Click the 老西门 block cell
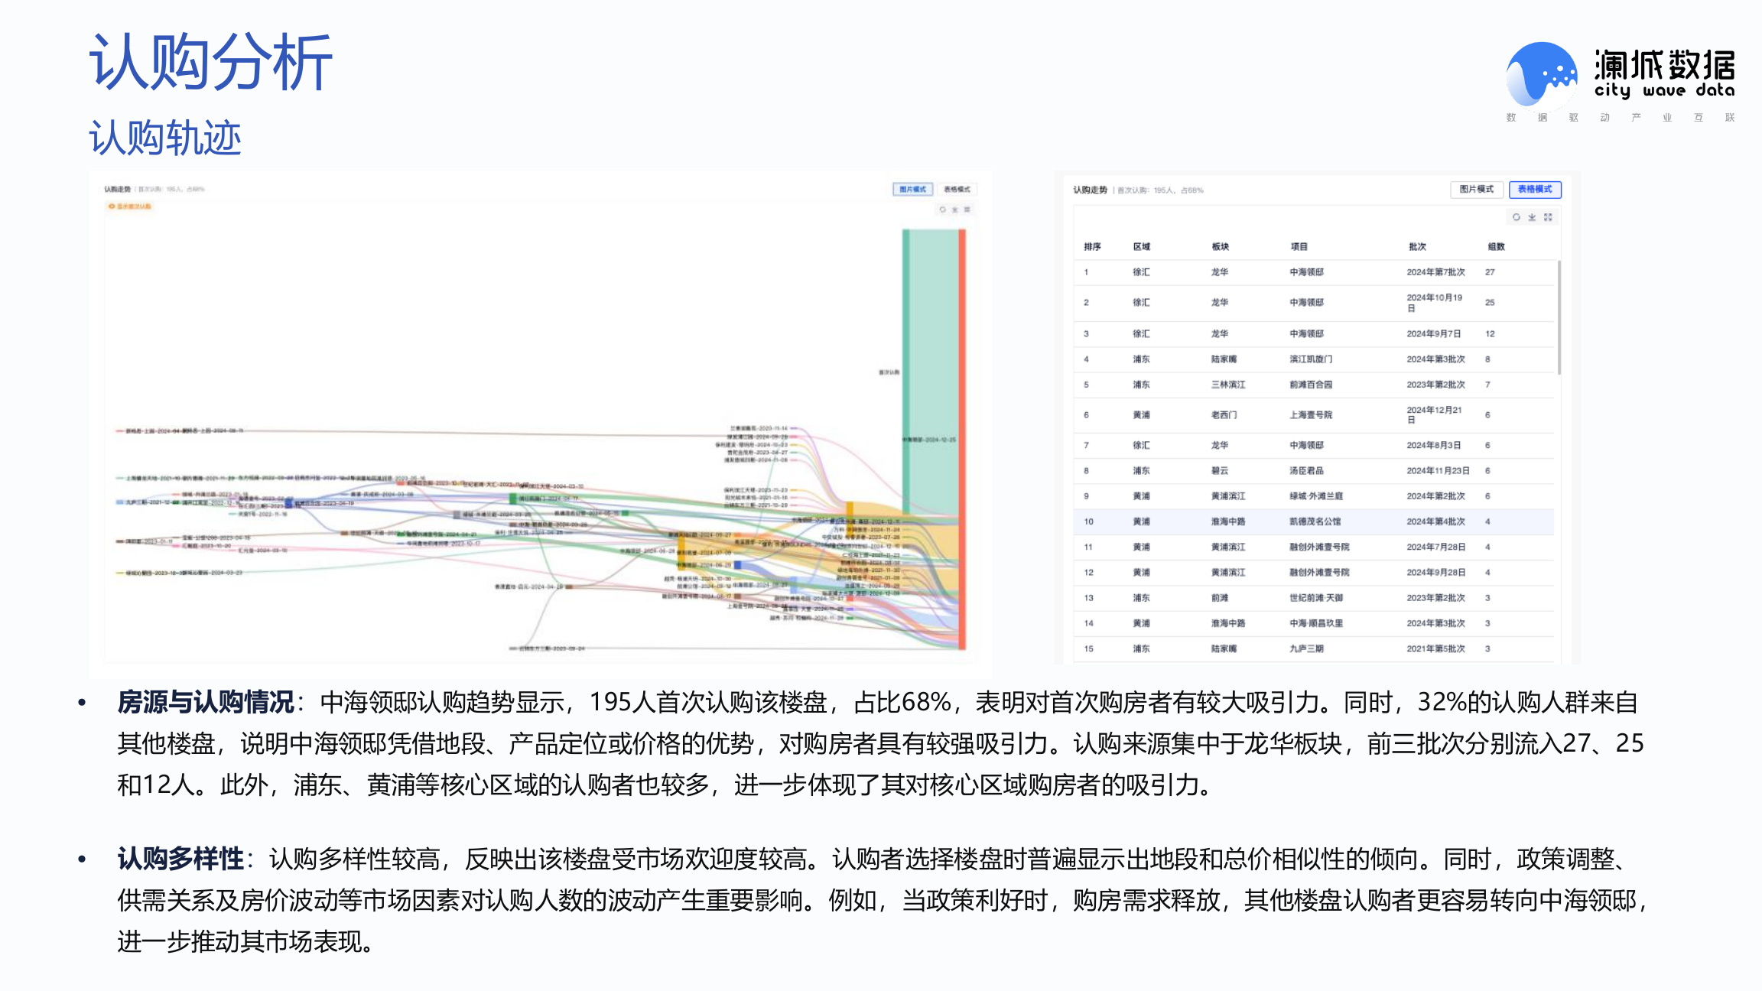Image resolution: width=1762 pixels, height=991 pixels. coord(1224,414)
